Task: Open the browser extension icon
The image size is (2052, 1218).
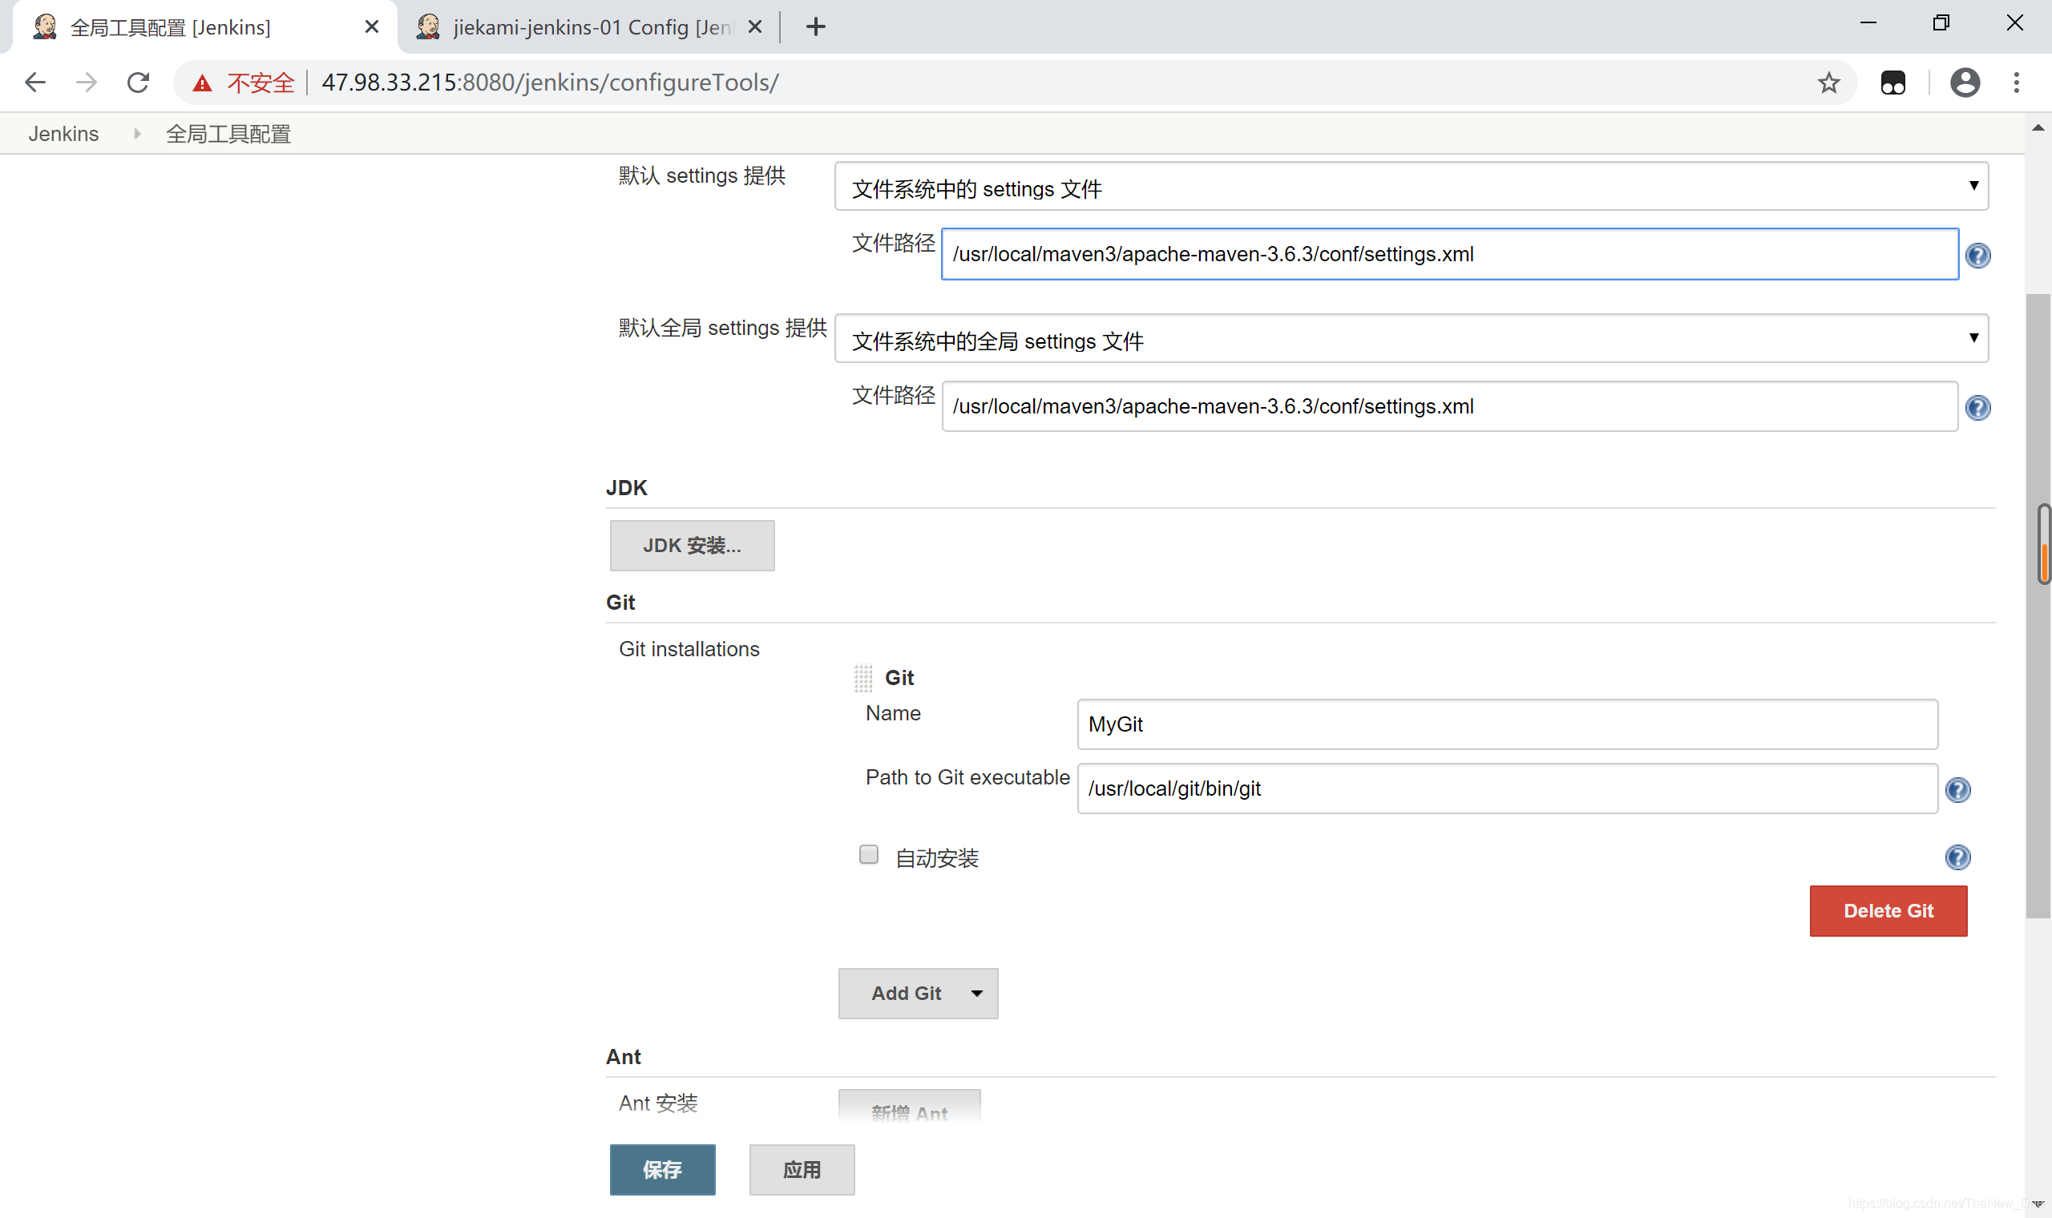Action: (1892, 82)
